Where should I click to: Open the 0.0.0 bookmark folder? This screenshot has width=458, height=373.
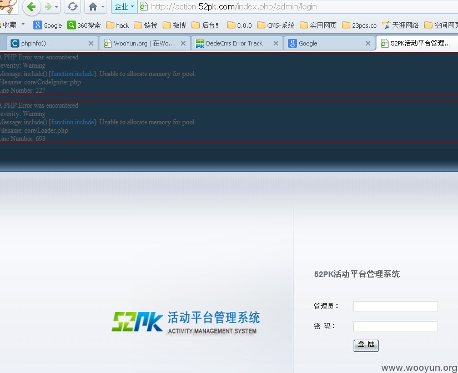coord(239,25)
